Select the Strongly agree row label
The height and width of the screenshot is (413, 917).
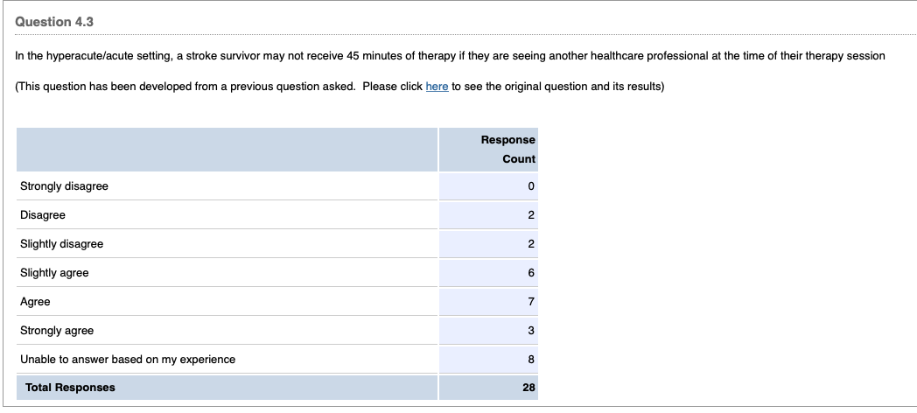click(57, 331)
